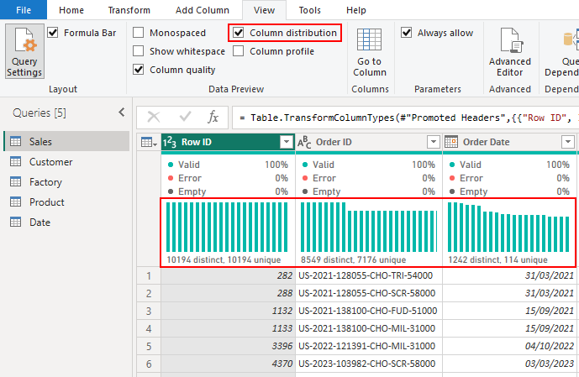This screenshot has height=377, width=579.
Task: Toggle Column distribution checkbox
Action: 238,33
